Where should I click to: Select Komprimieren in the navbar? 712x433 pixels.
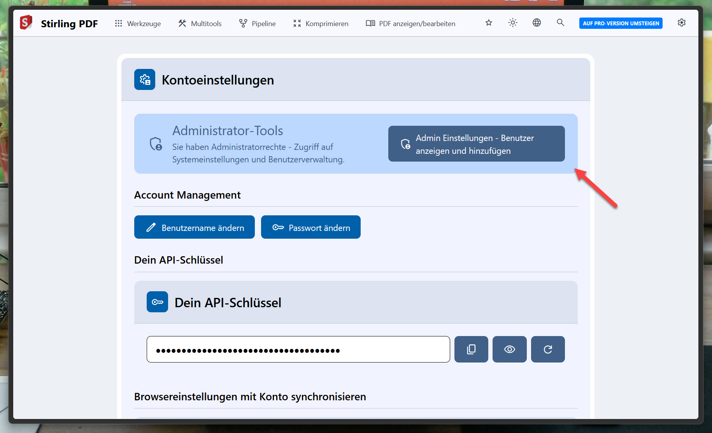click(x=321, y=24)
